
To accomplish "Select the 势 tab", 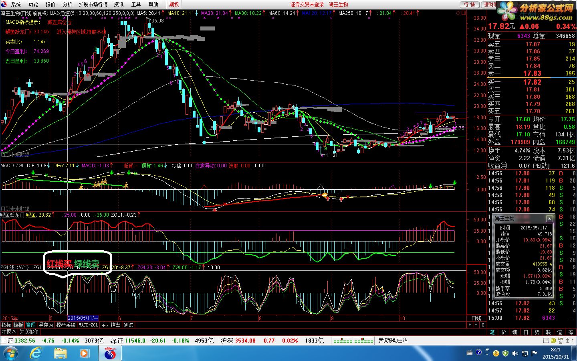I will point(537,332).
